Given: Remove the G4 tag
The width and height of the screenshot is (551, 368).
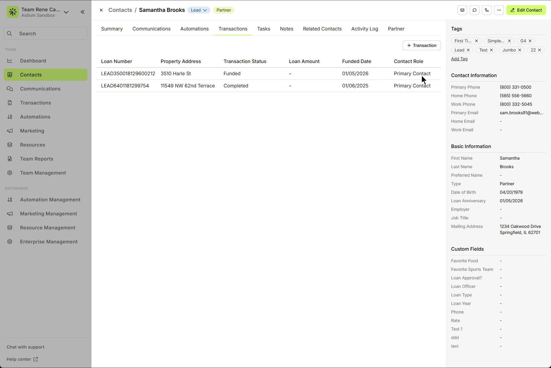Looking at the screenshot, I should (531, 41).
